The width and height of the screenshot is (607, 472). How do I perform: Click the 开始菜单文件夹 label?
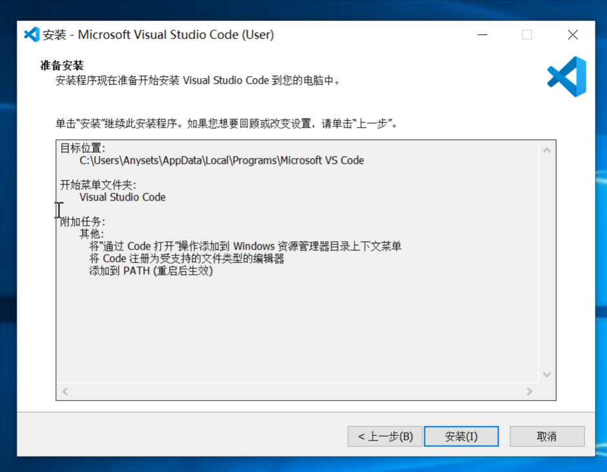tap(98, 185)
